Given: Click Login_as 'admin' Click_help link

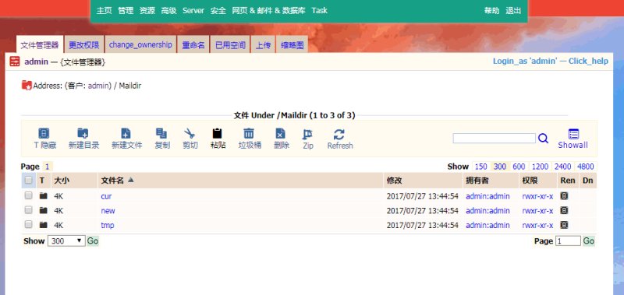Looking at the screenshot, I should [551, 61].
